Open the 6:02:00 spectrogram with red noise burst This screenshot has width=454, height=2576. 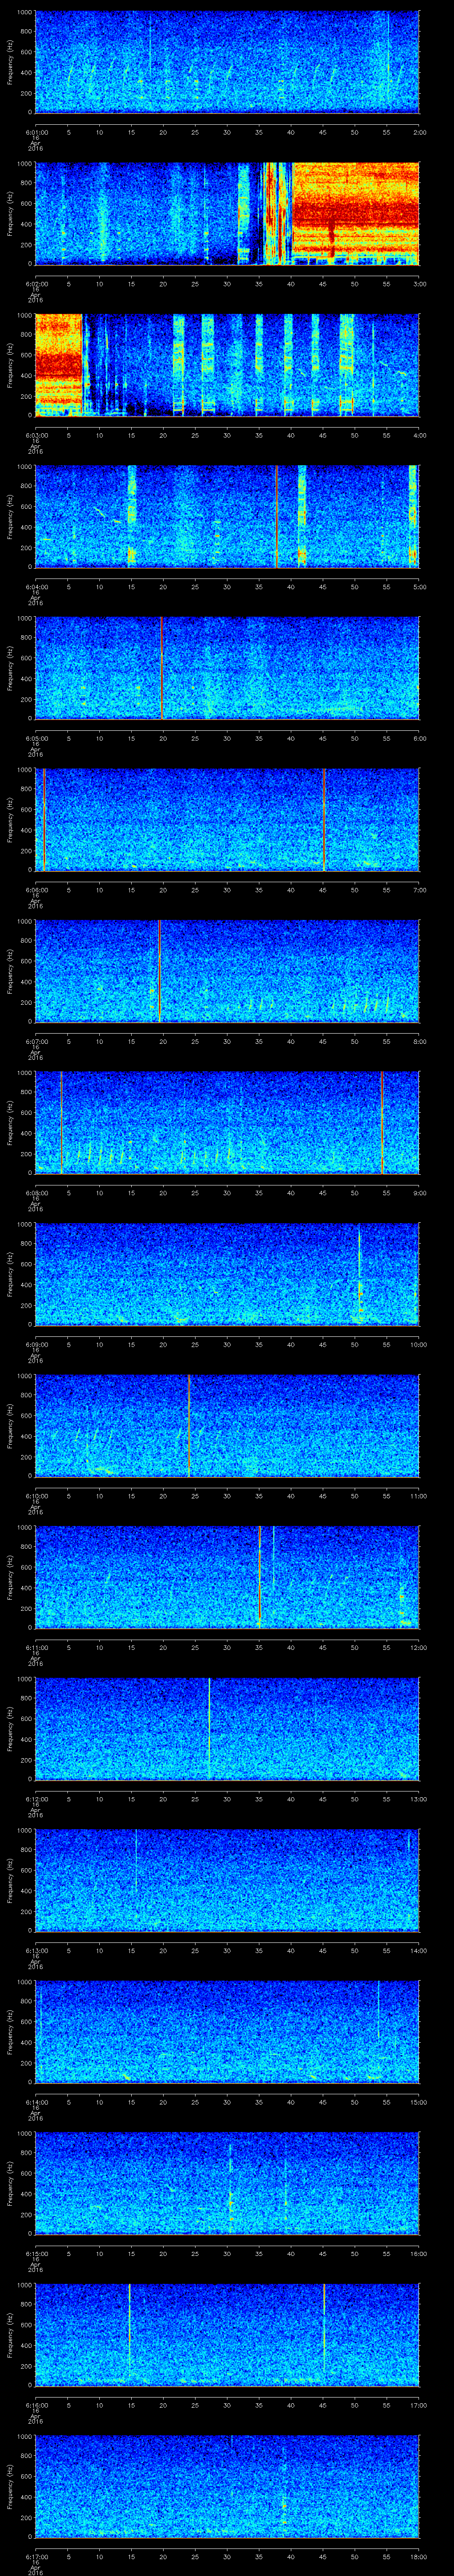click(227, 213)
